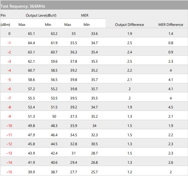This screenshot has width=188, height=176.
Task: Click the red -12 pin cell
Action: pos(9,144)
